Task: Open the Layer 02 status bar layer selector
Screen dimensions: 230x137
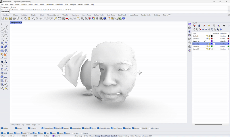Action: click(56, 136)
